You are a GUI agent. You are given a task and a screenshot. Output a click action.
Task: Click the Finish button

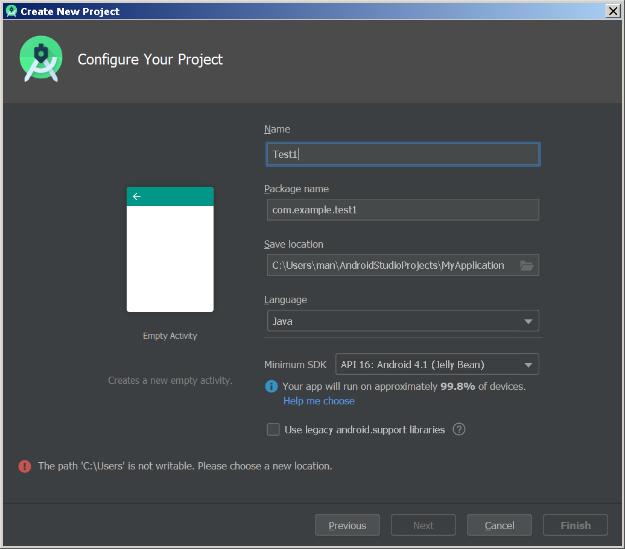576,525
